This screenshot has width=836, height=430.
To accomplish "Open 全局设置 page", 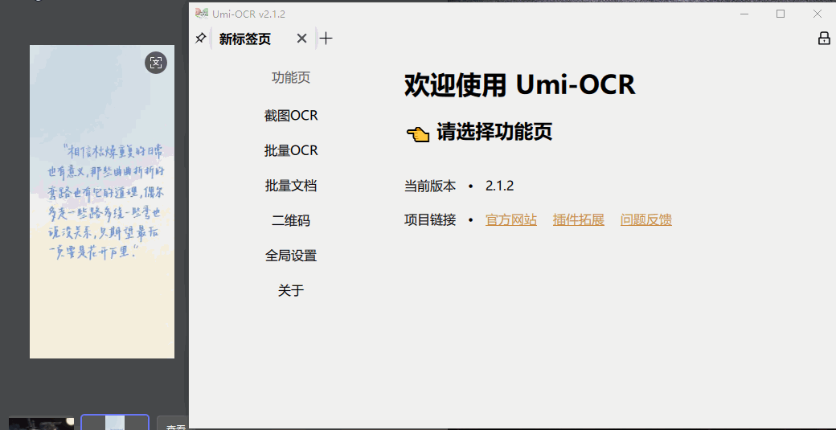I will click(291, 256).
